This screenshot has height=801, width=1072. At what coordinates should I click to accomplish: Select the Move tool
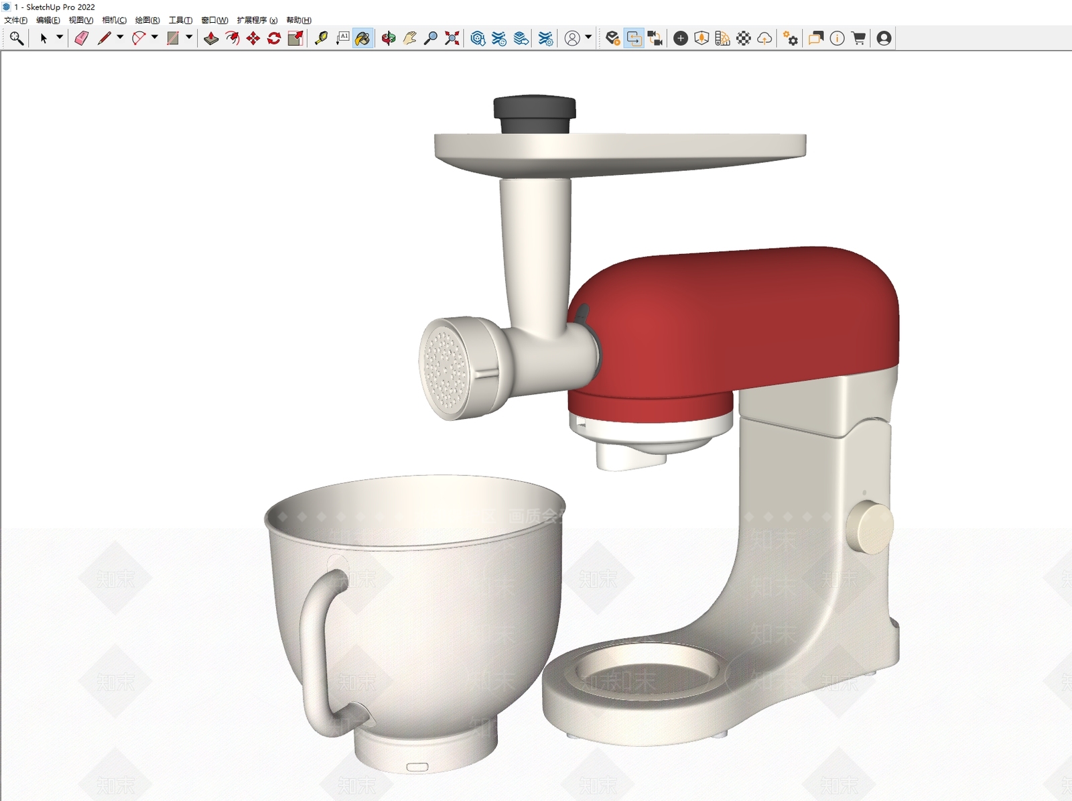(253, 38)
